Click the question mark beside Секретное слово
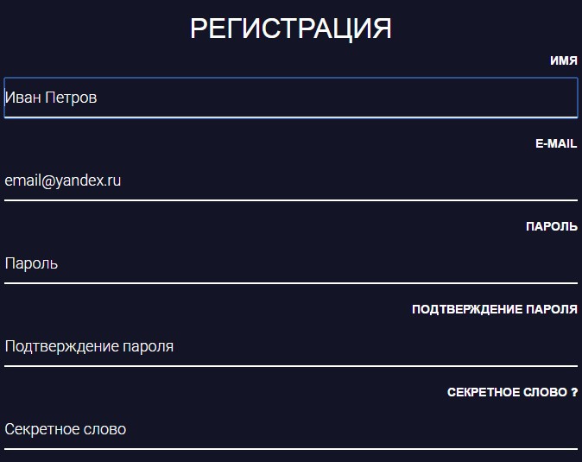 574,392
